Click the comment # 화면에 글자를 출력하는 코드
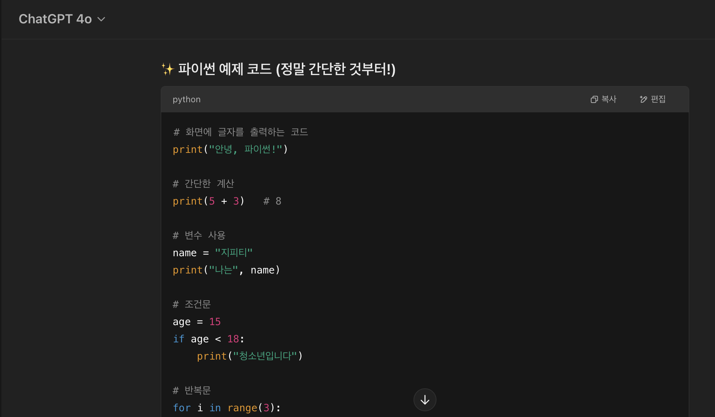 tap(240, 132)
